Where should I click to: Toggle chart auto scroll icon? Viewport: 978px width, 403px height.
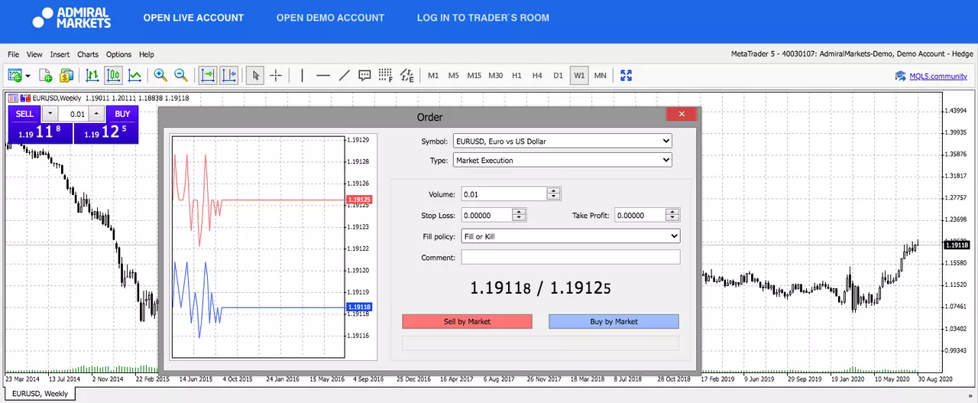point(208,75)
